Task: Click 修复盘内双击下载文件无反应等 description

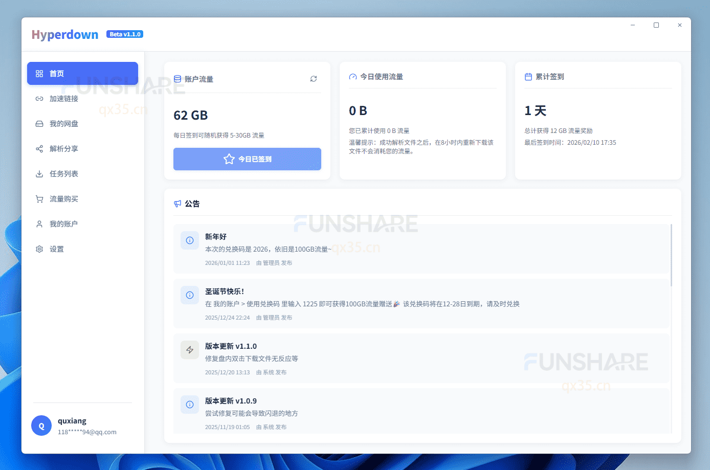Action: [252, 359]
